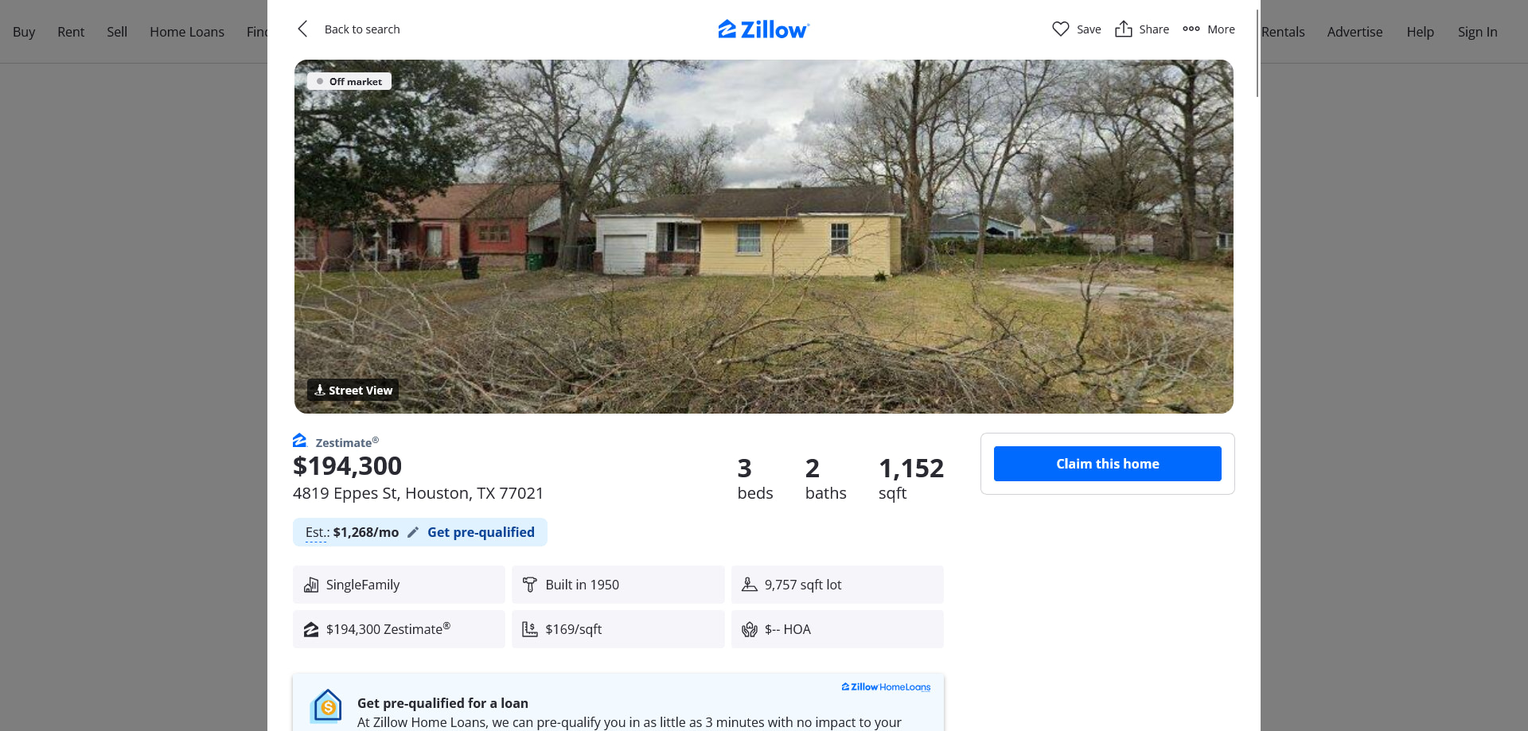Click the Claim this home button

1107,464
